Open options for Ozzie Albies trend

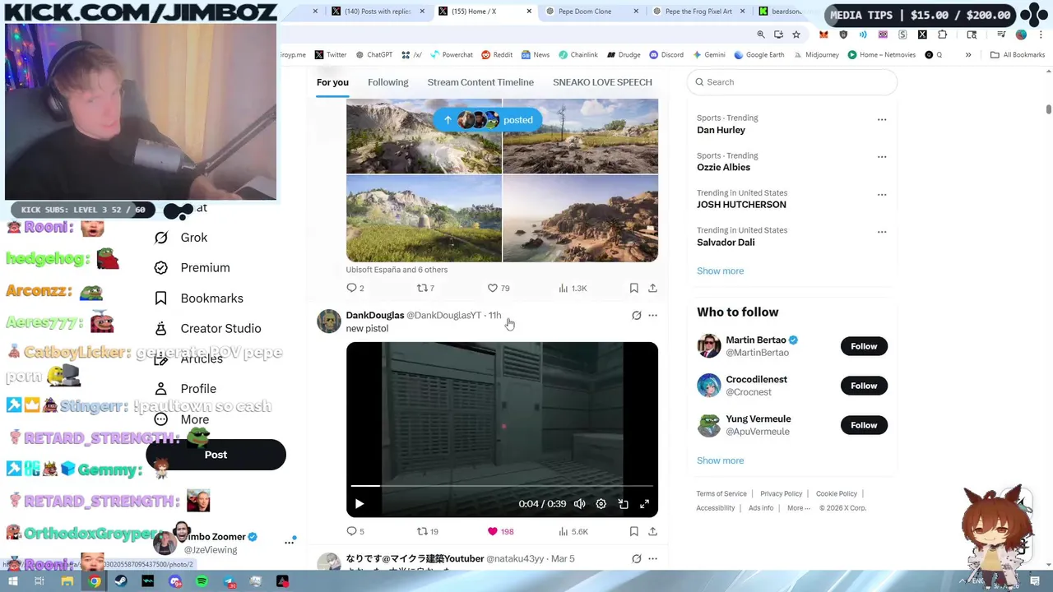pyautogui.click(x=882, y=157)
